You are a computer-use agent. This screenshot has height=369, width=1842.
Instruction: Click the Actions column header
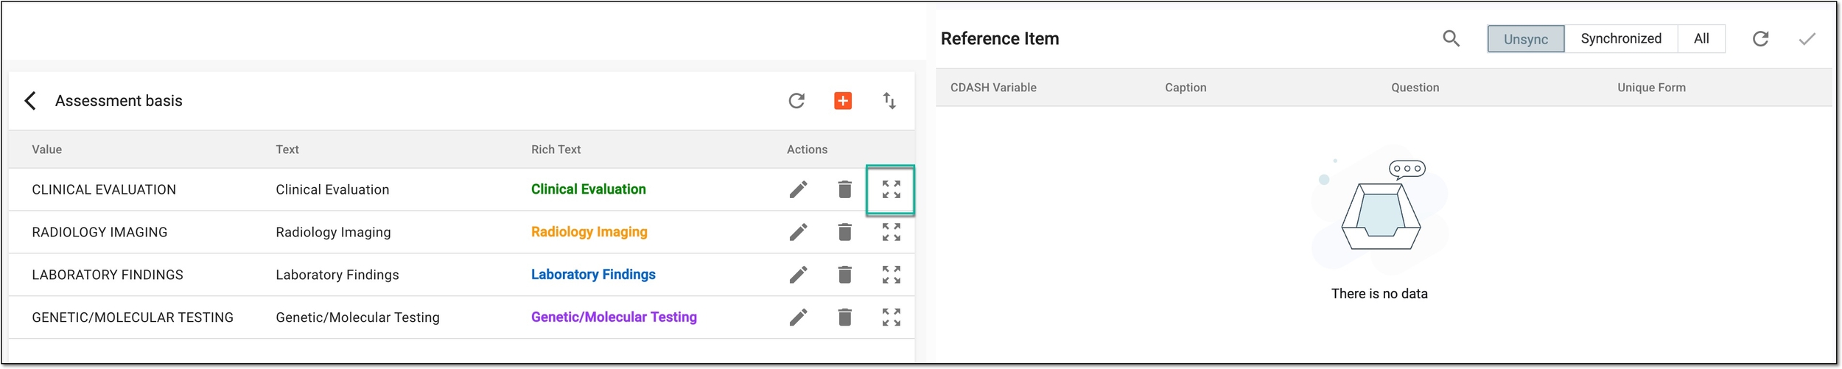(x=807, y=150)
